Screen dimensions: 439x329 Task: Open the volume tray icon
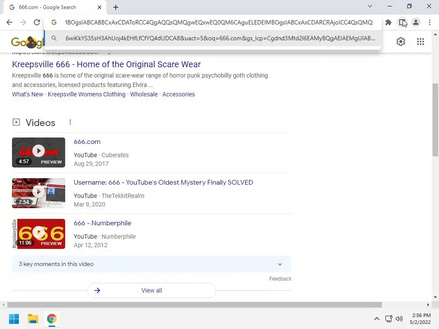tap(399, 319)
